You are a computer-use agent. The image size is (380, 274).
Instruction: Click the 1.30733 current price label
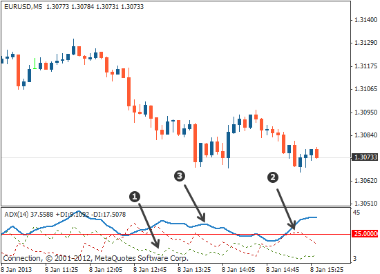click(365, 157)
